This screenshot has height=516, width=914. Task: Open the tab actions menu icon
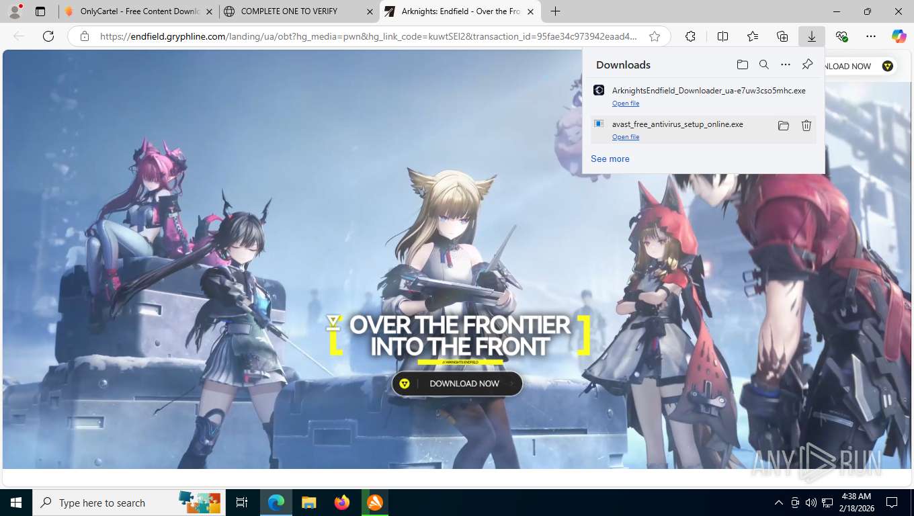pos(40,11)
